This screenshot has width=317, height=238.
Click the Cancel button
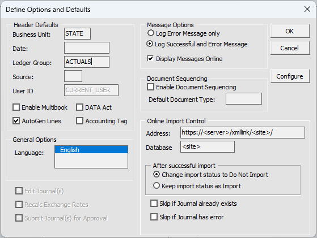pos(290,47)
